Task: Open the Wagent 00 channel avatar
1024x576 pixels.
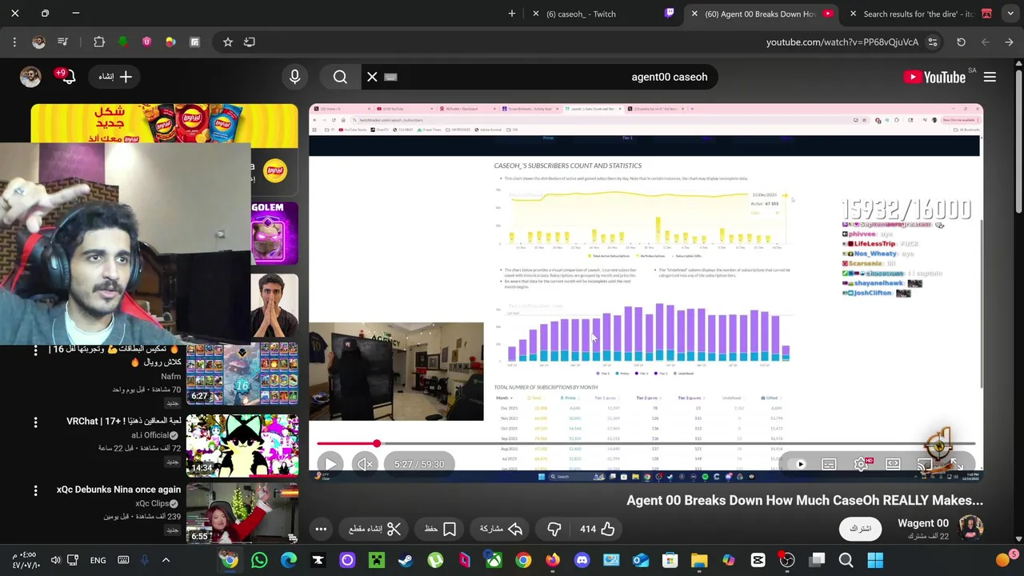Action: coord(970,528)
